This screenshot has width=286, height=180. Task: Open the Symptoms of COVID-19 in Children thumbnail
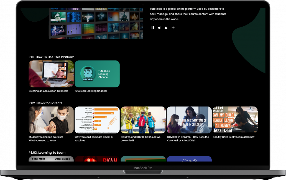pyautogui.click(x=189, y=120)
